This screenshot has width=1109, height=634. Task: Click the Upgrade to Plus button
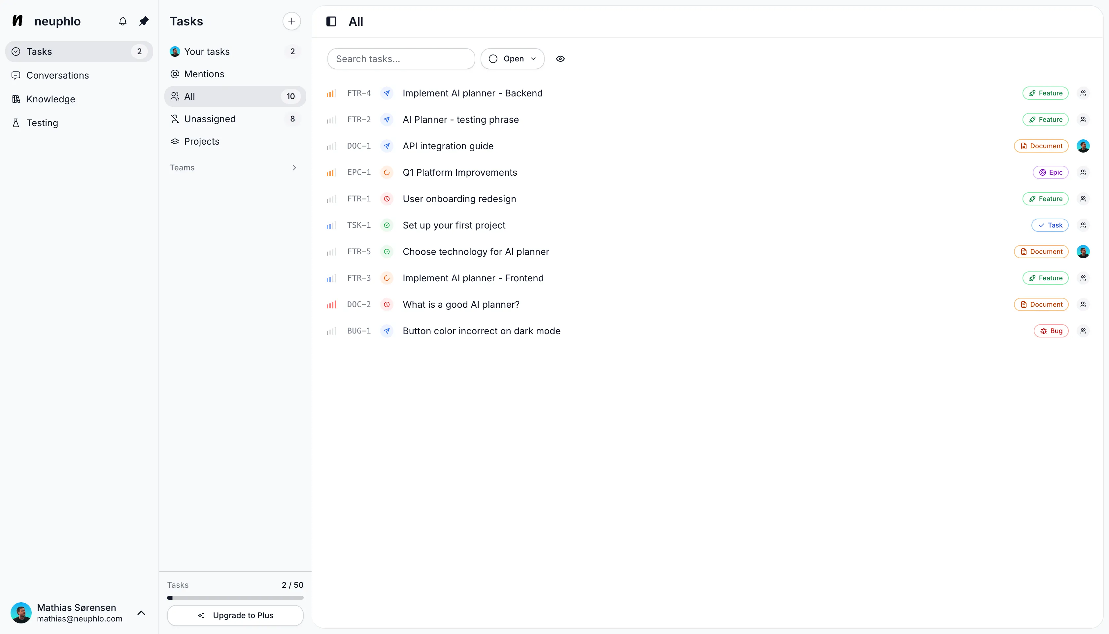[235, 615]
